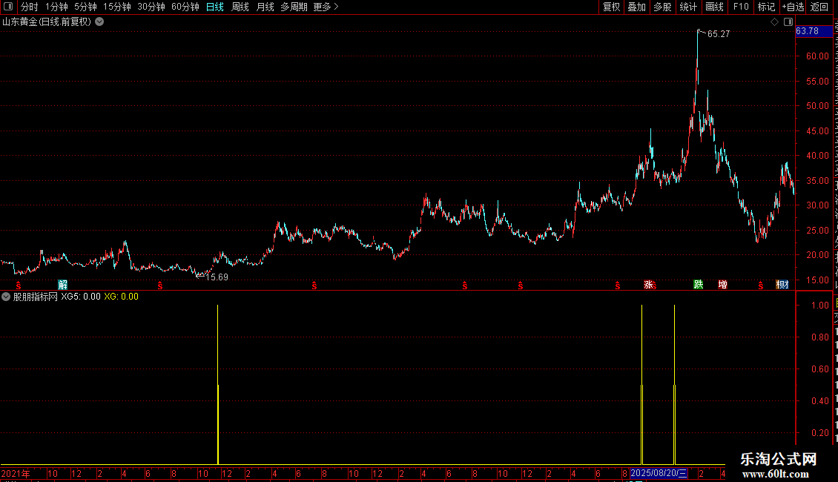
Task: Click the diamond icon above the price axis
Action: (x=774, y=22)
